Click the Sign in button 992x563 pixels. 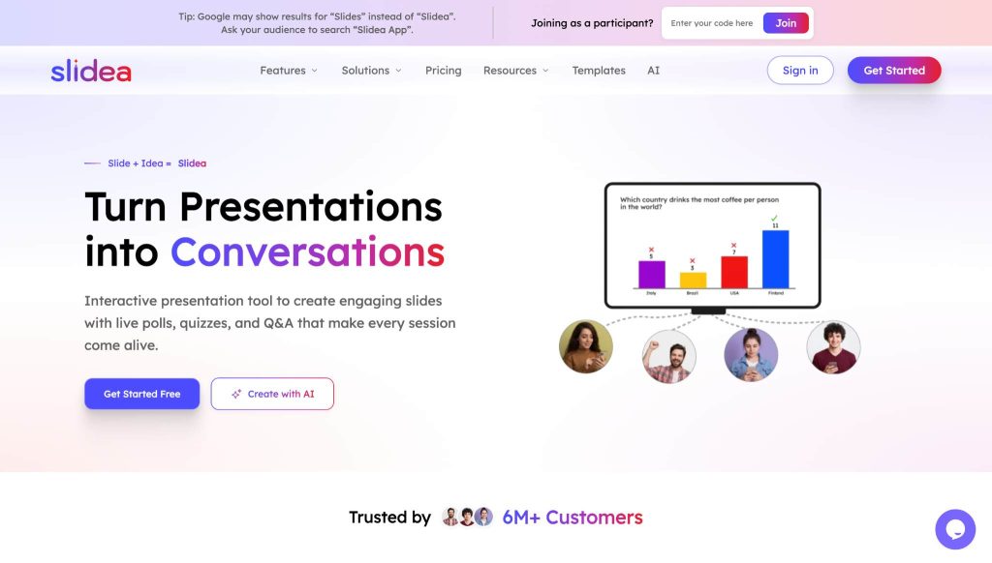(x=800, y=71)
